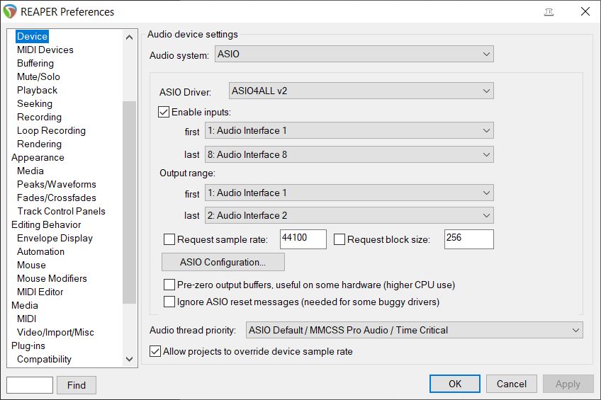601x400 pixels.
Task: Toggle Enable inputs checkbox
Action: pyautogui.click(x=164, y=112)
